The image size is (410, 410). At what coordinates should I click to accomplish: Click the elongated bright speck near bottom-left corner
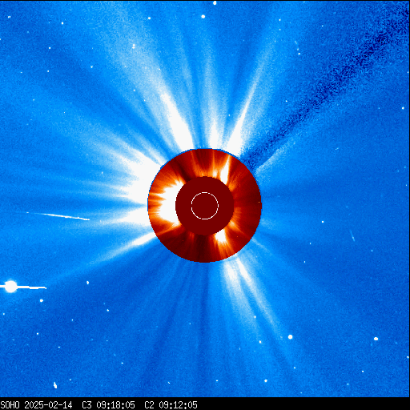55,385
